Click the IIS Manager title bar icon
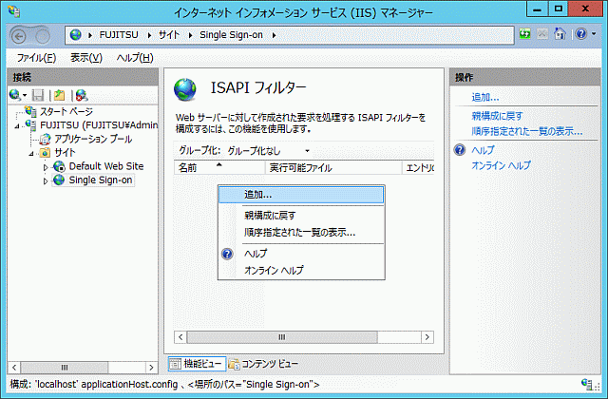This screenshot has width=608, height=399. [14, 11]
